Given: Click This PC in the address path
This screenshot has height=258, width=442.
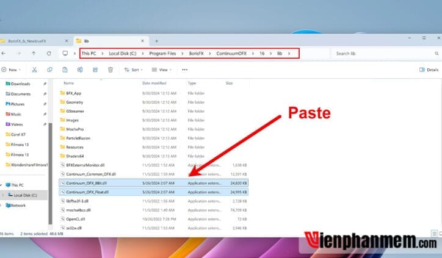Looking at the screenshot, I should [x=89, y=53].
